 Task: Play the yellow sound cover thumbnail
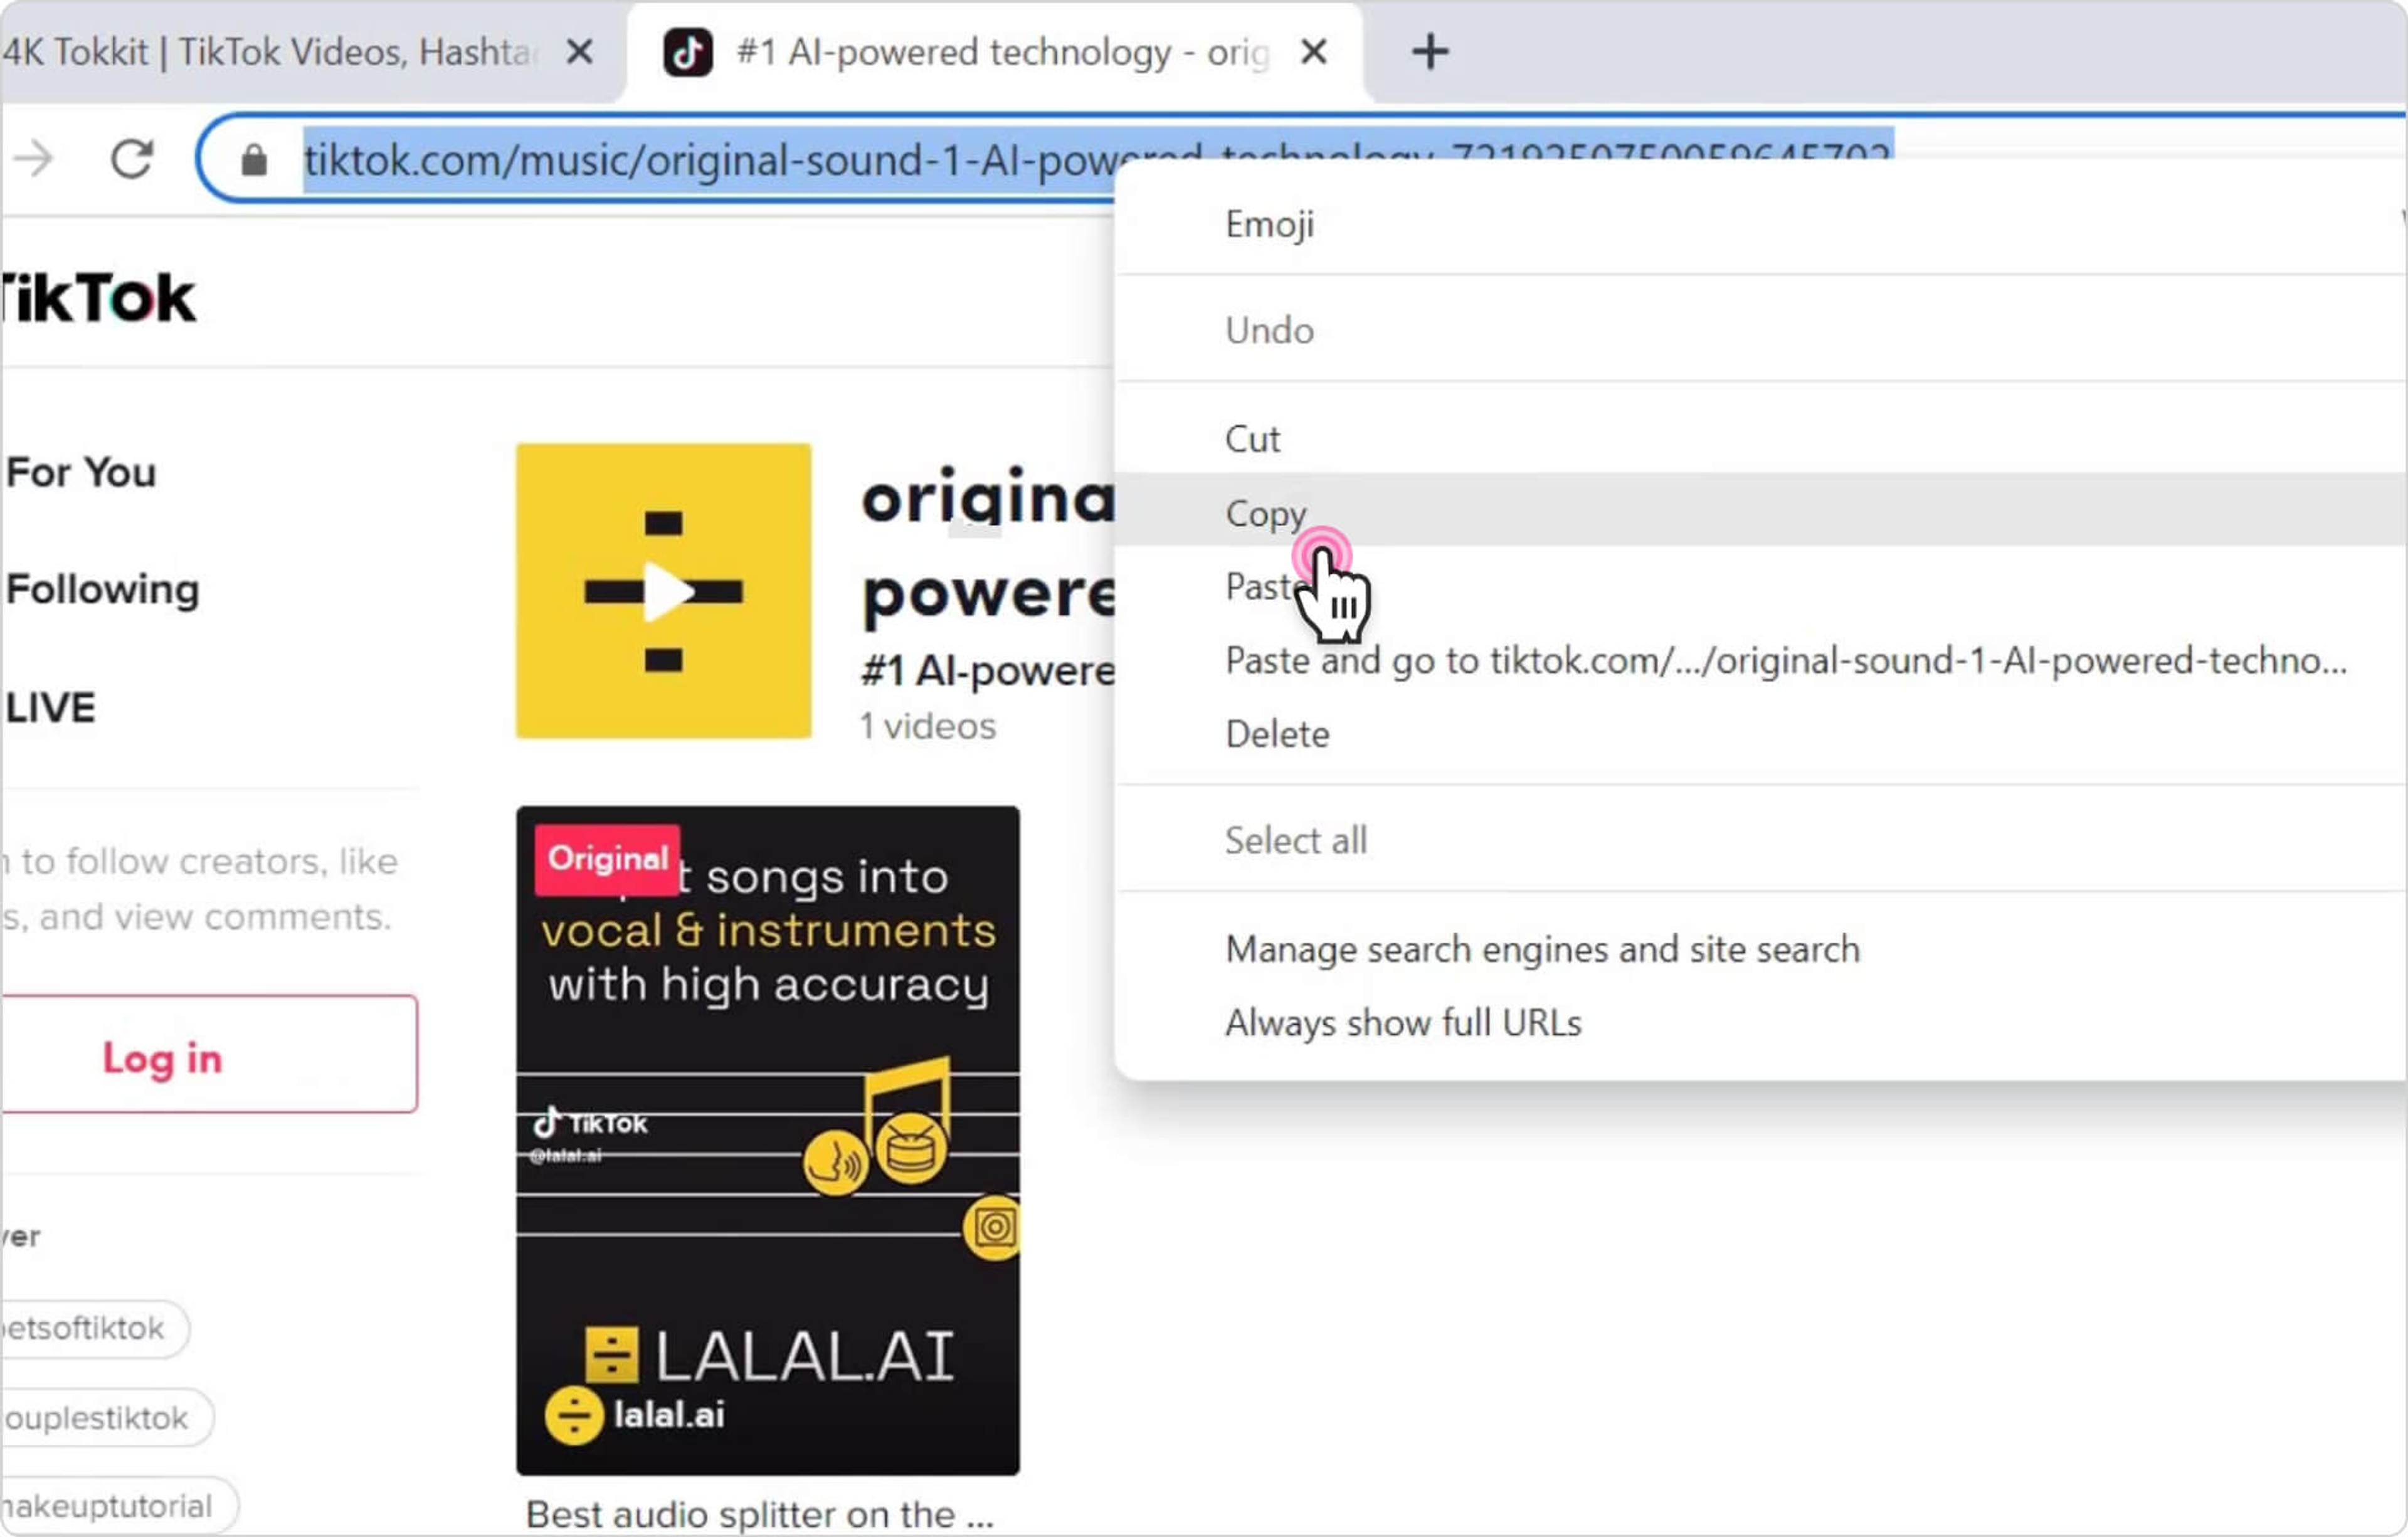point(663,591)
